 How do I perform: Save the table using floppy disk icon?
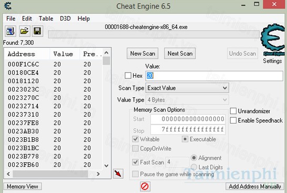tap(37, 31)
